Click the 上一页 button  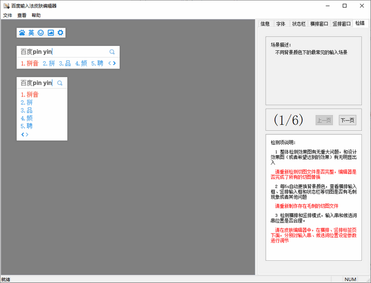click(324, 120)
